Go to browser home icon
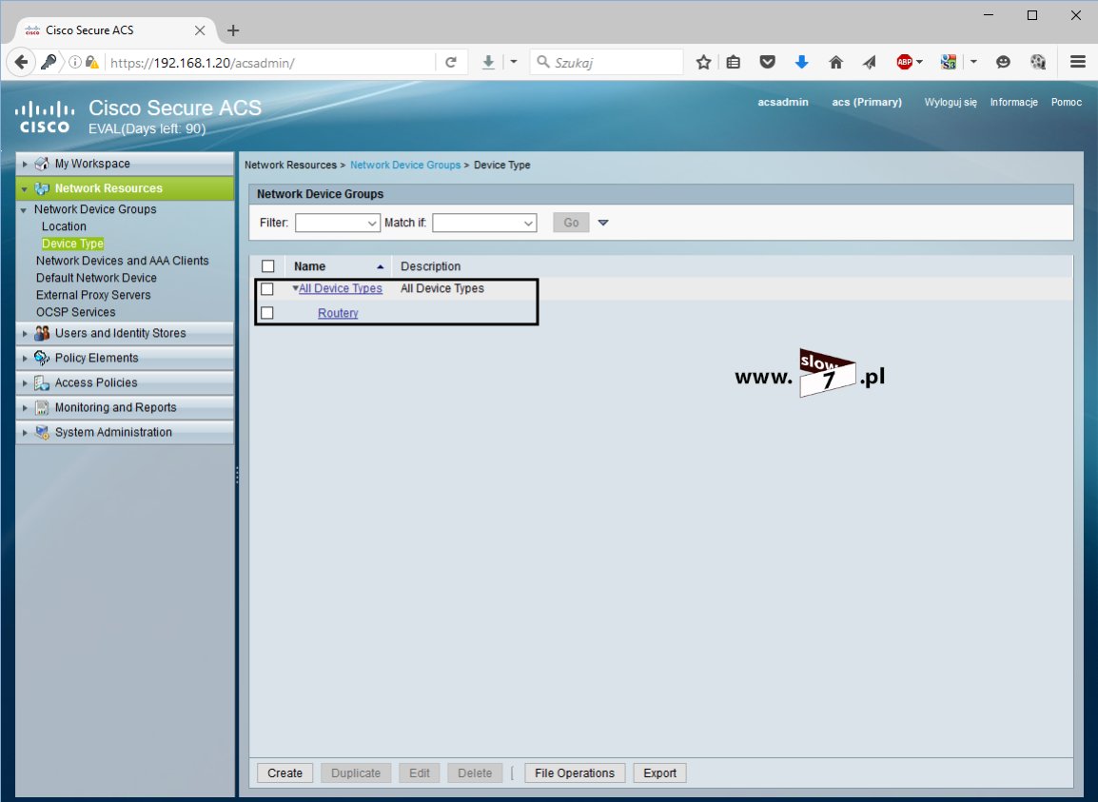 (x=835, y=63)
